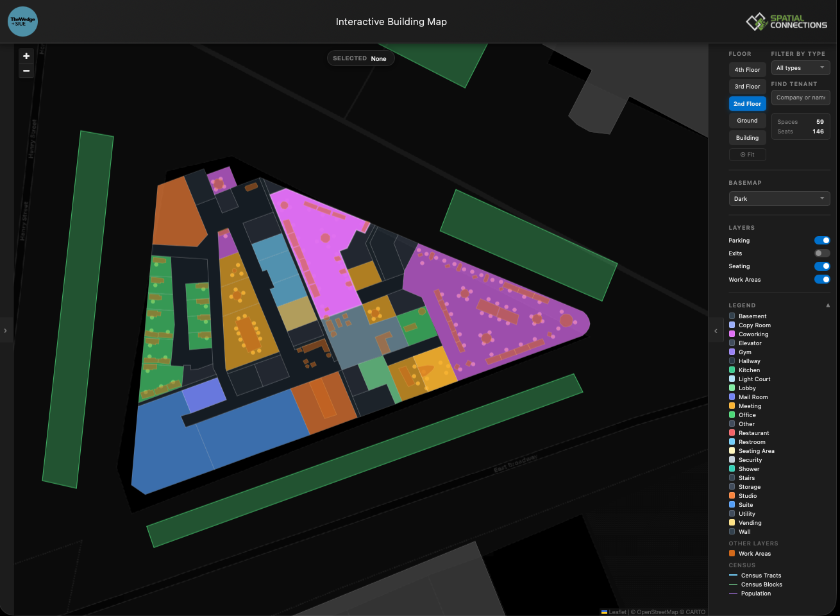Zoom in using the plus icon
The height and width of the screenshot is (616, 840).
pyautogui.click(x=26, y=56)
